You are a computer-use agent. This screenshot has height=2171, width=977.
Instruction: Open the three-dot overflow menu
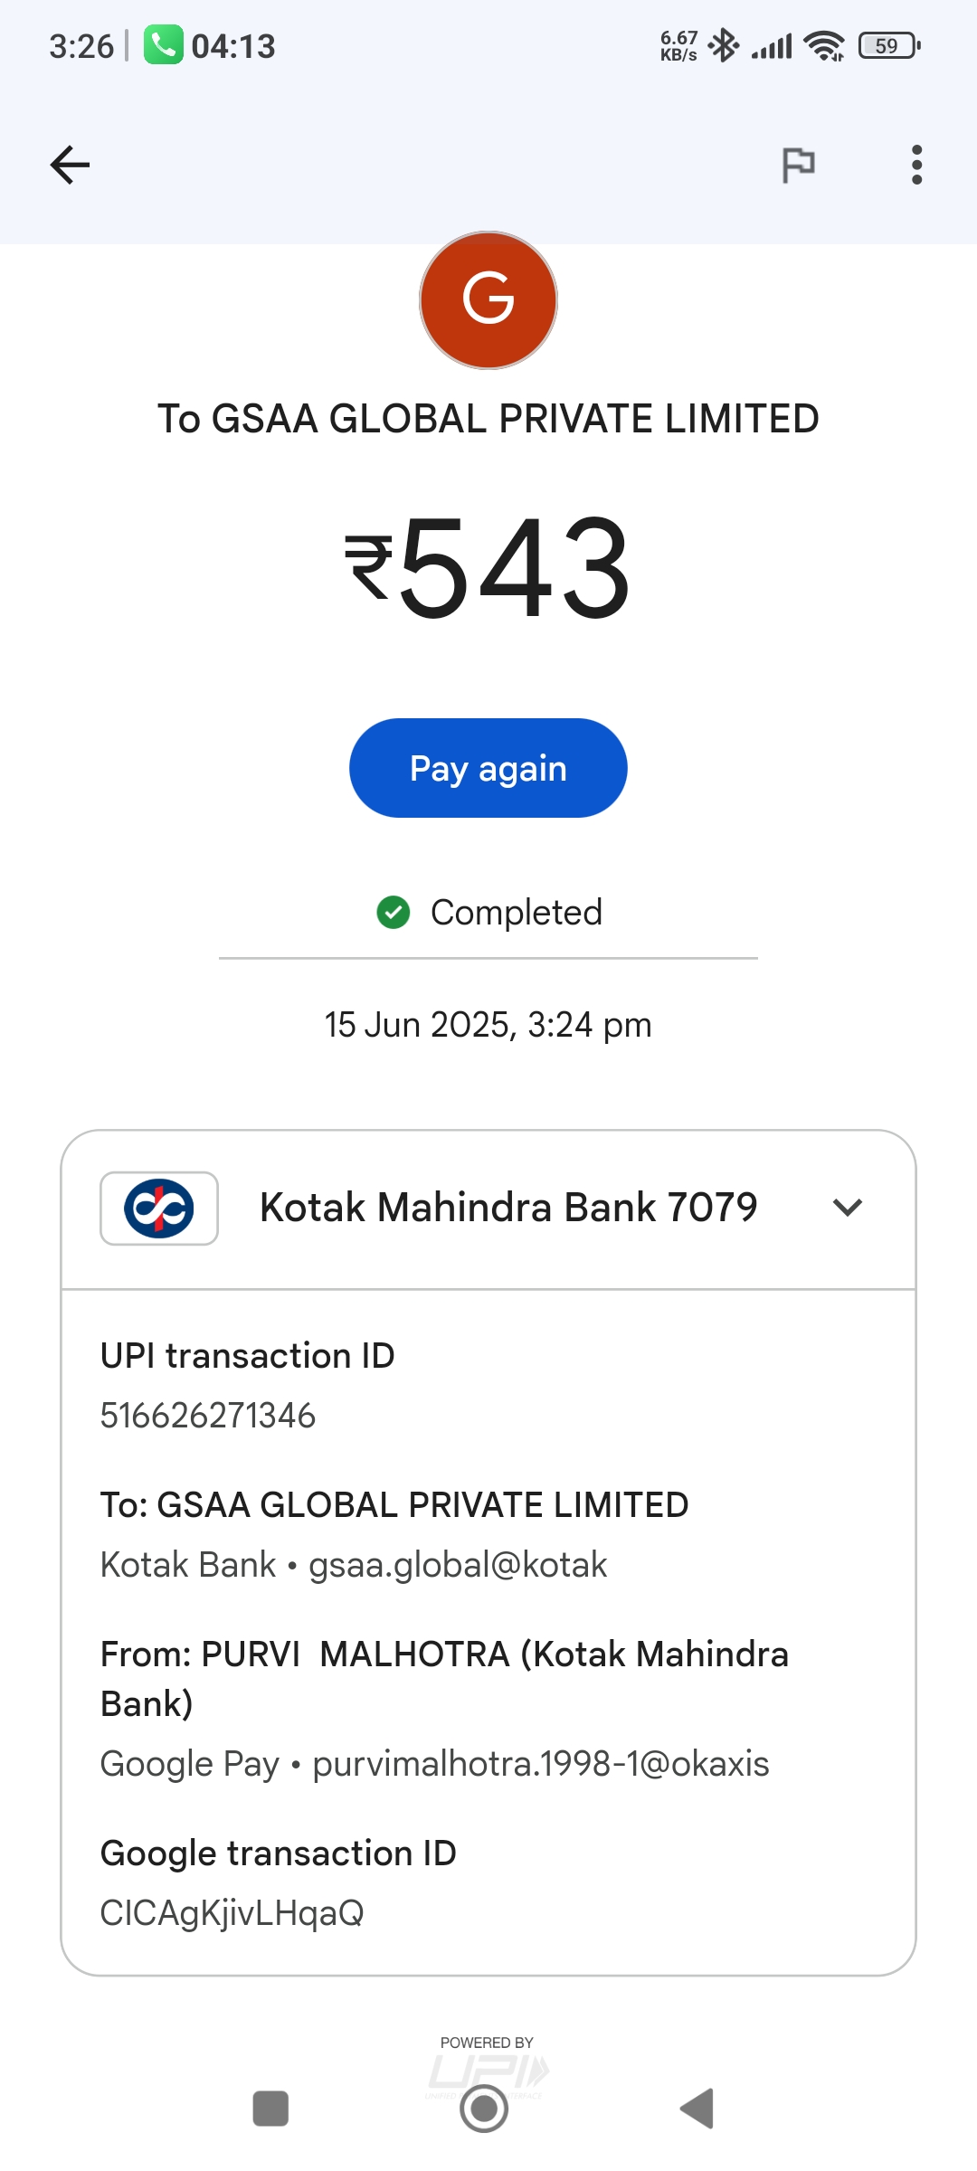click(x=916, y=165)
